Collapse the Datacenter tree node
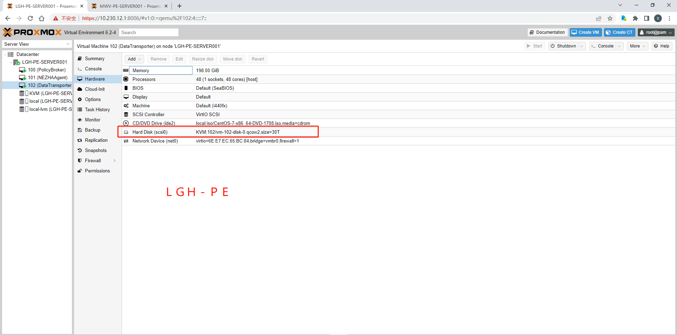Screen dimensions: 677x335 5,55
